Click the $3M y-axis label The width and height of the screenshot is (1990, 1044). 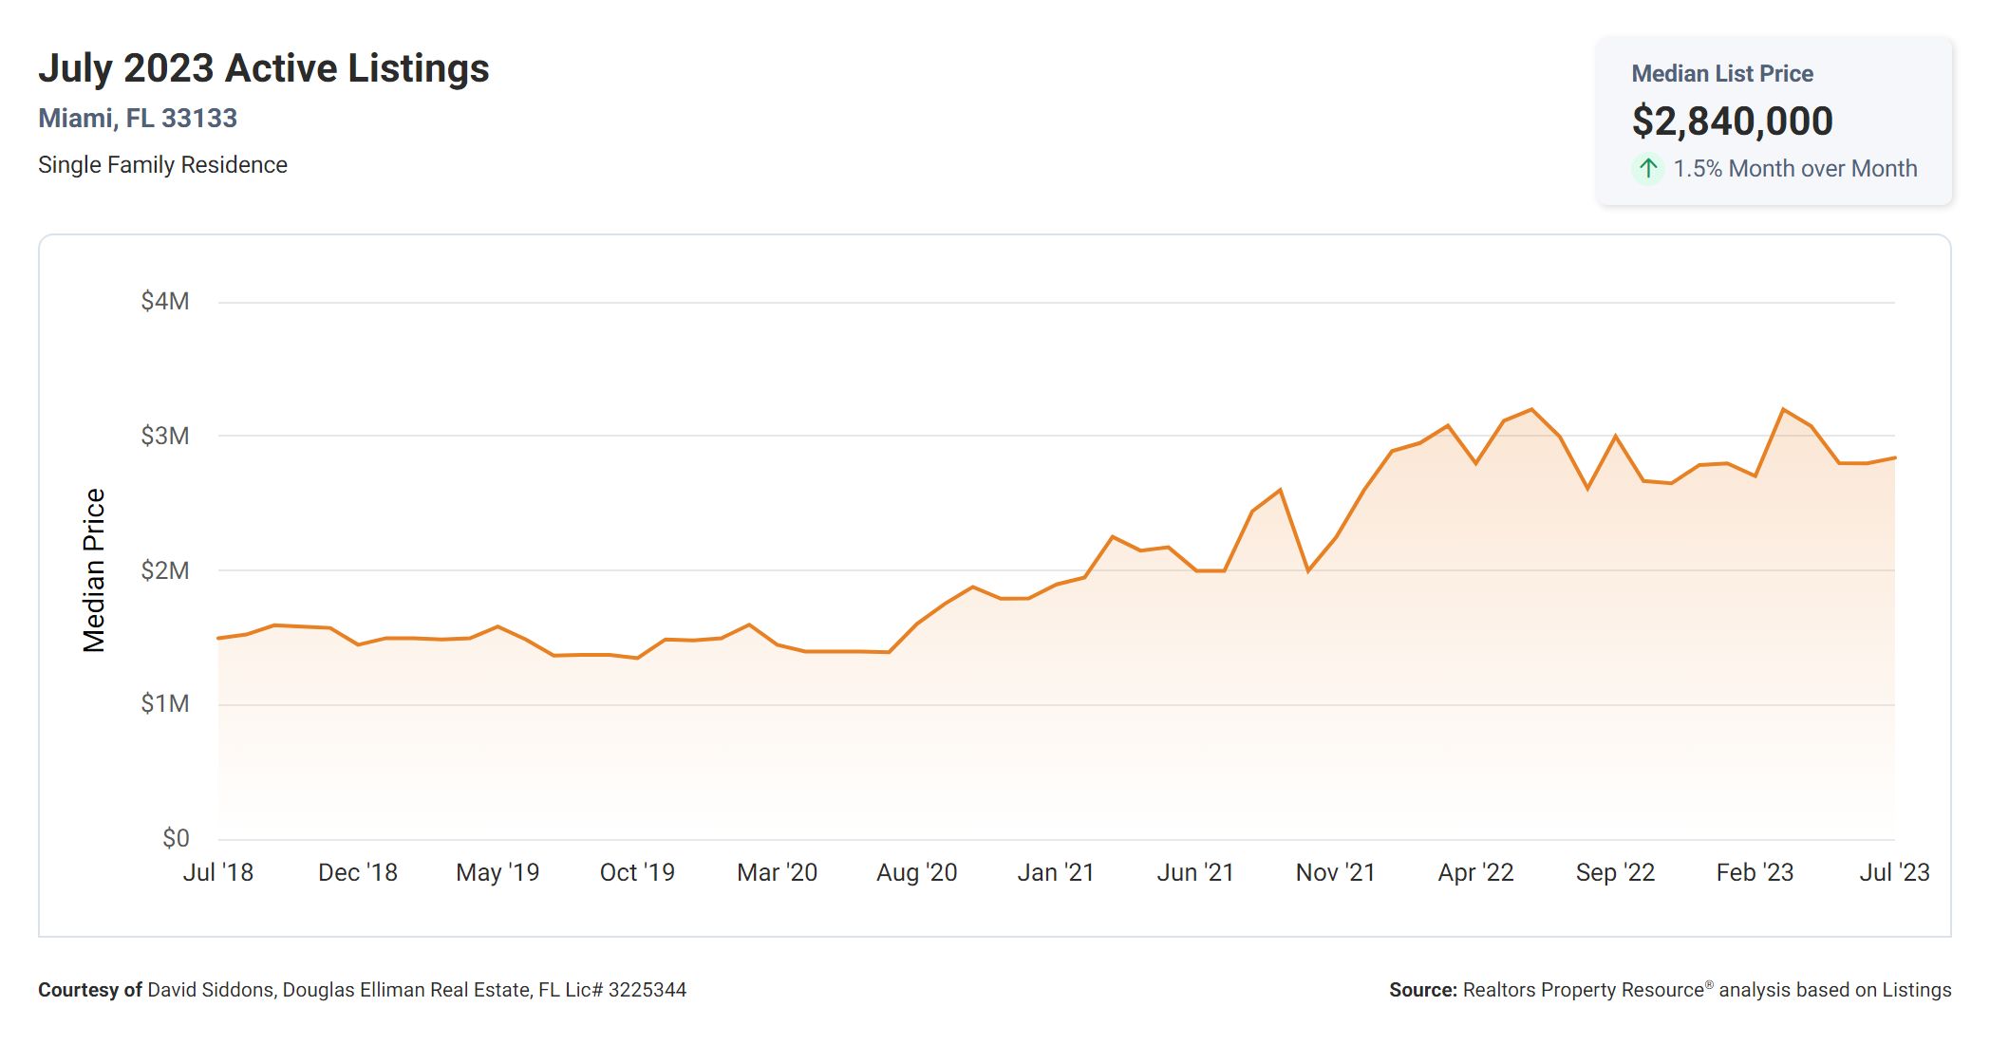click(x=165, y=437)
